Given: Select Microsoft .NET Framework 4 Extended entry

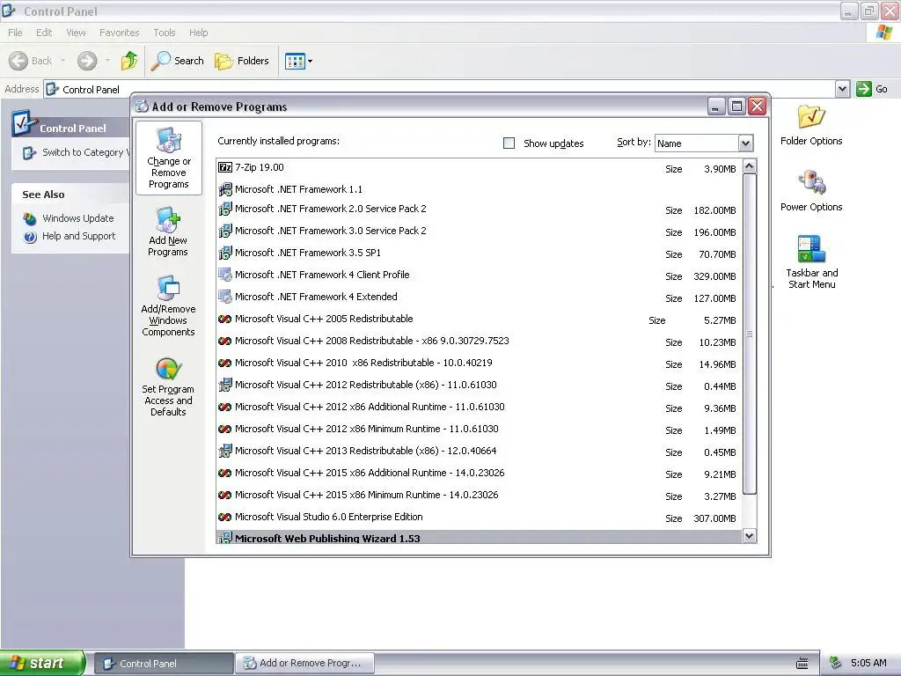Looking at the screenshot, I should point(480,298).
